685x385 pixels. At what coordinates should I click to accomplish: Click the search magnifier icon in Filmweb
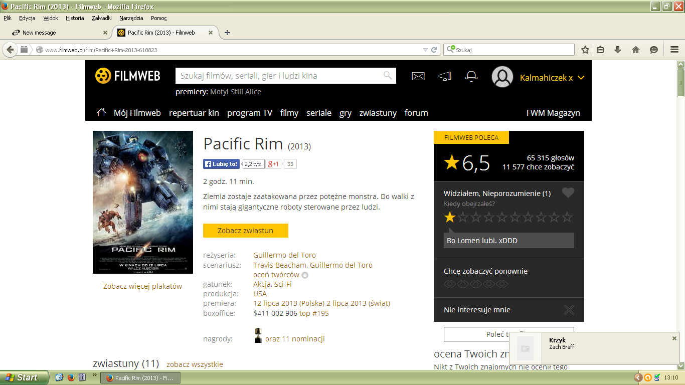click(388, 76)
